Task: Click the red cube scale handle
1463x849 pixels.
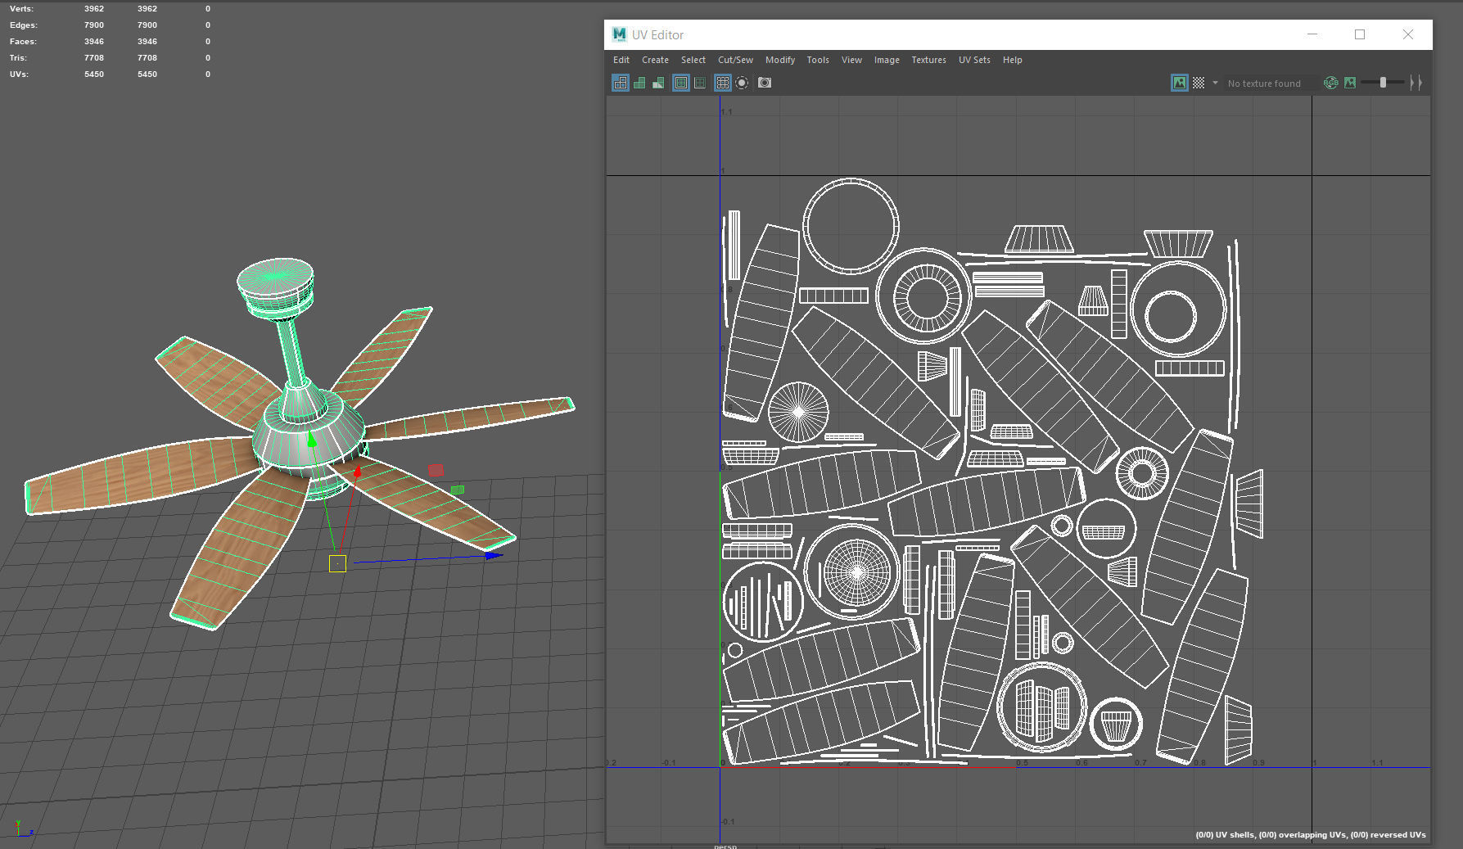Action: (436, 470)
